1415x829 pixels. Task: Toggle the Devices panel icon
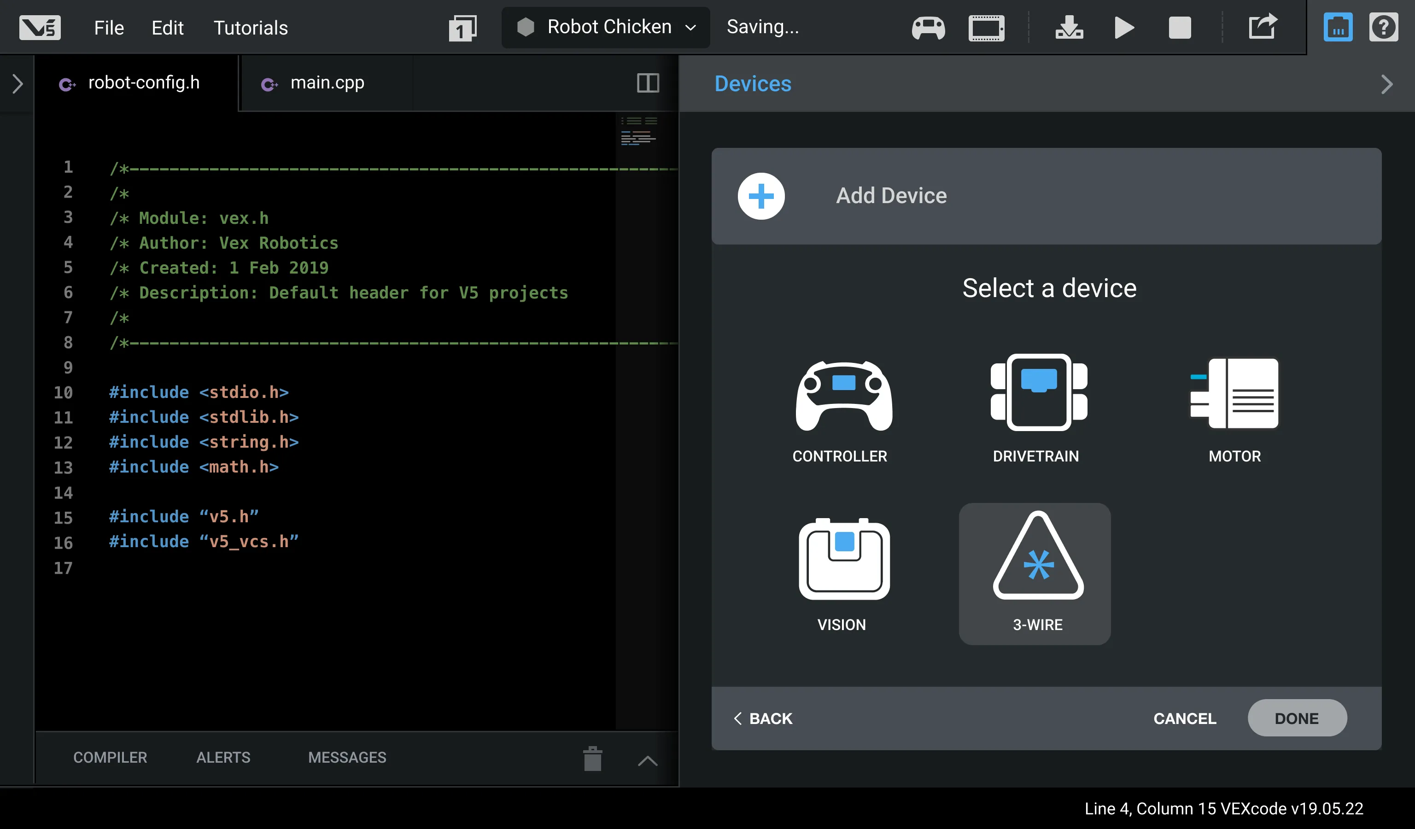pyautogui.click(x=1338, y=28)
